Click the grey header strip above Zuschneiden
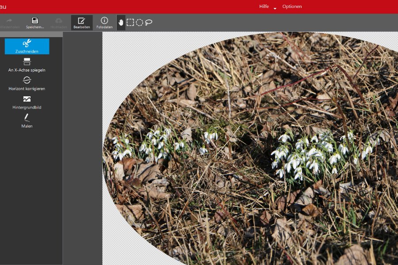The image size is (398, 265). pos(31,34)
